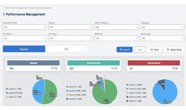
Task: Open the Evaluated Year dropdown
Action: pos(25,27)
